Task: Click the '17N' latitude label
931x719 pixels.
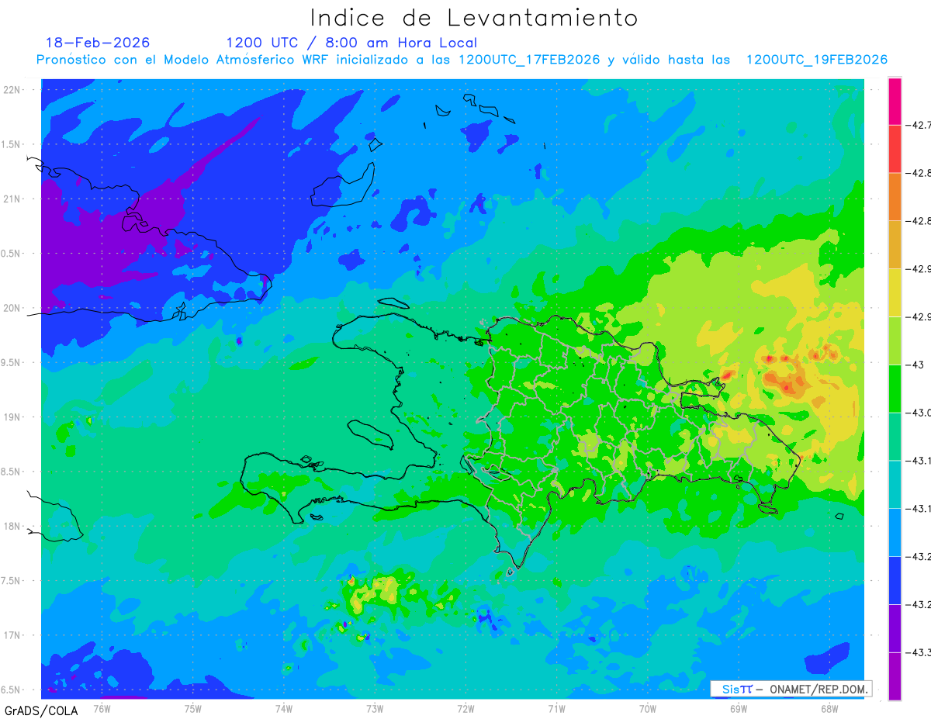Action: pyautogui.click(x=13, y=635)
